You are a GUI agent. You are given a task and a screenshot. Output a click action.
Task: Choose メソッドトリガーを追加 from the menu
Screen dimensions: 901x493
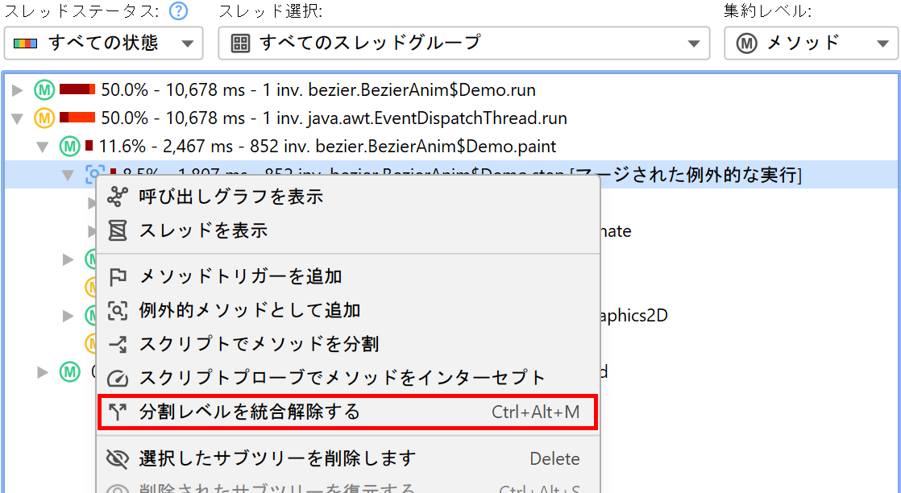click(x=240, y=276)
